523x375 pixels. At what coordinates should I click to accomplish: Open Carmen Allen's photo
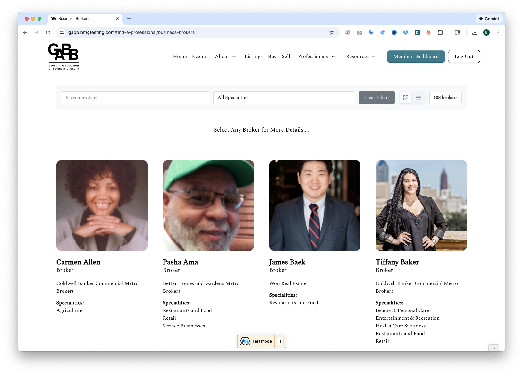tap(102, 205)
